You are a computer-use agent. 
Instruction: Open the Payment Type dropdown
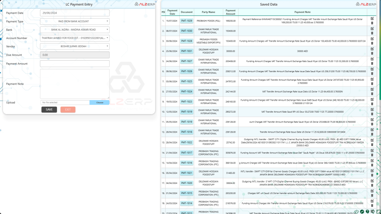[75, 21]
